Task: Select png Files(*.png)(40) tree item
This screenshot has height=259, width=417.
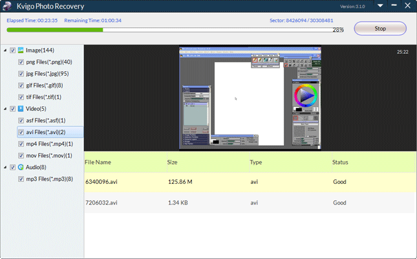Action: point(49,62)
